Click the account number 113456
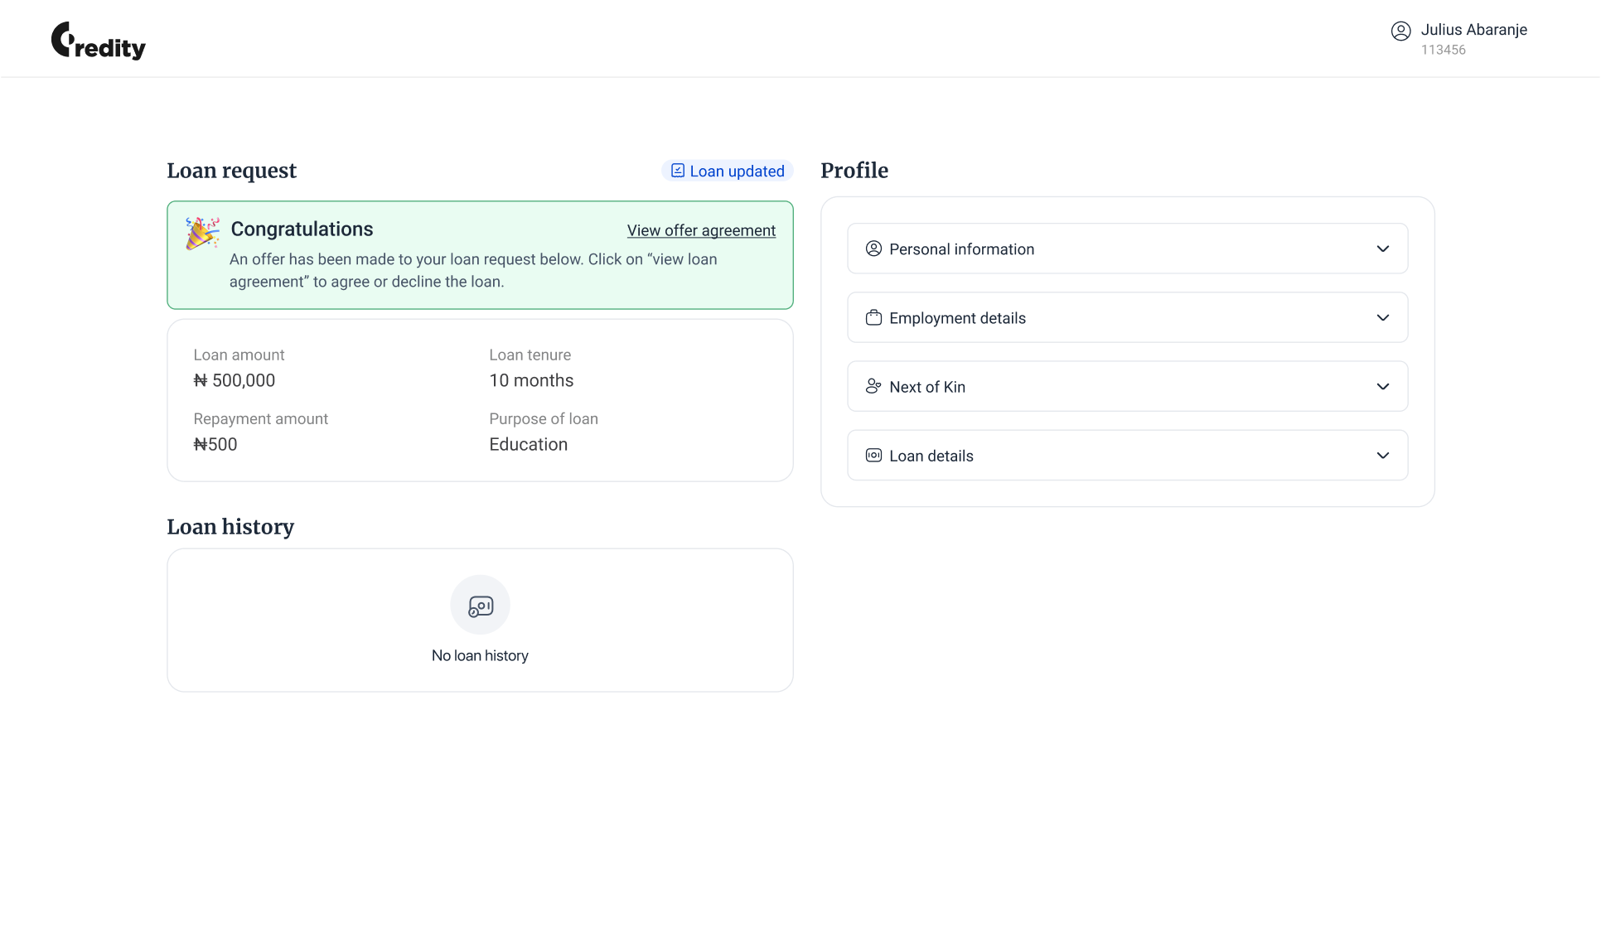This screenshot has width=1601, height=927. pos(1443,50)
